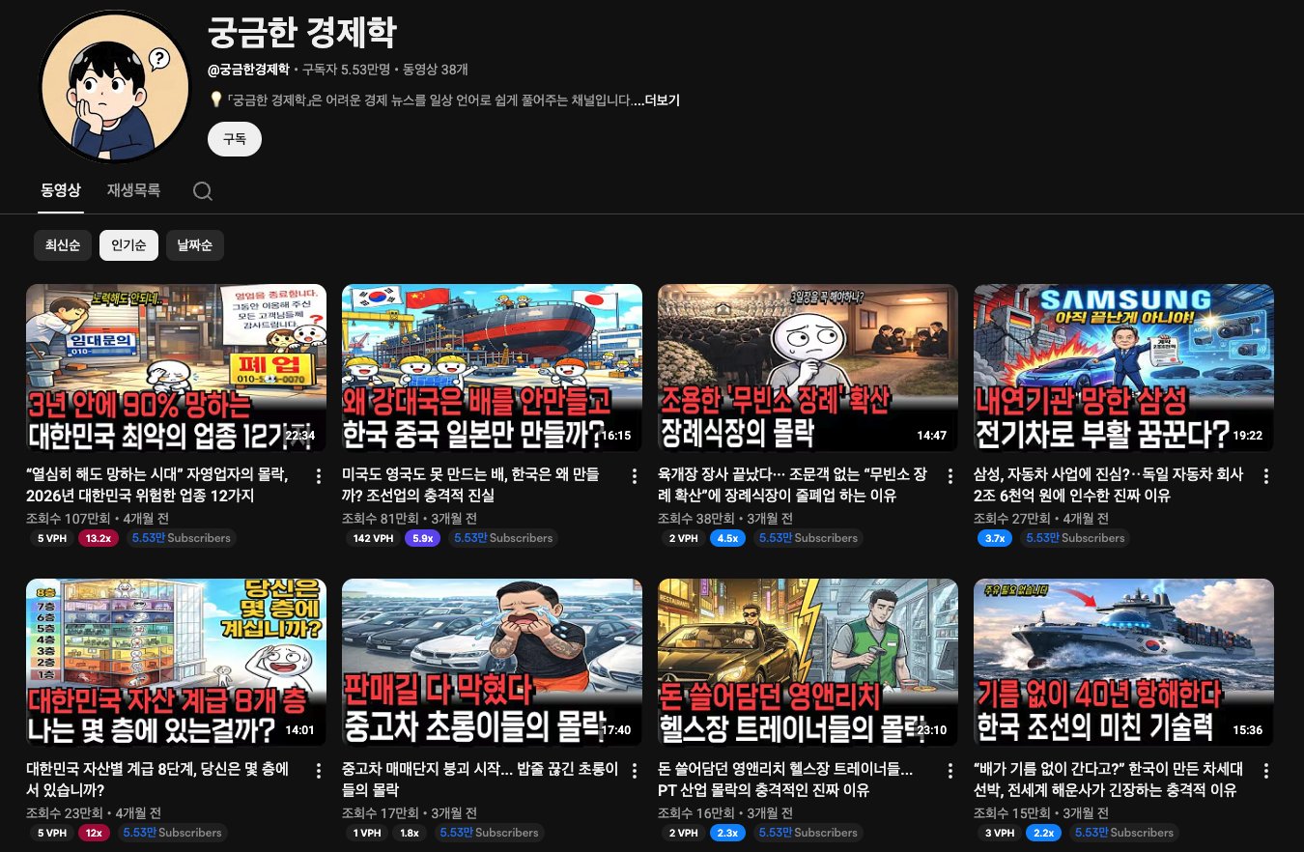Switch to the 재생목록 tab

133,190
